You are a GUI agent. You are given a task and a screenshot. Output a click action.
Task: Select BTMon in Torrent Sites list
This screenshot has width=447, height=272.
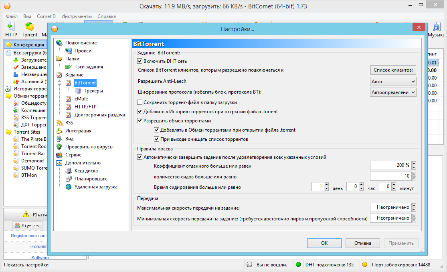click(29, 175)
